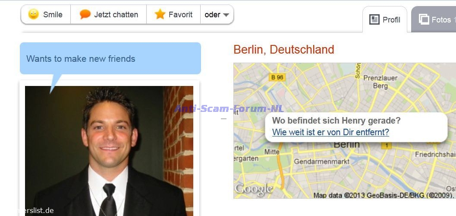This screenshot has width=456, height=216.
Task: Click the B 96 road marker on the map
Action: pyautogui.click(x=277, y=77)
